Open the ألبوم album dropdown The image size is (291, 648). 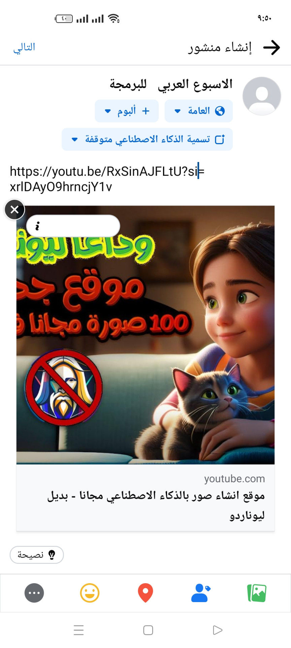[x=127, y=111]
